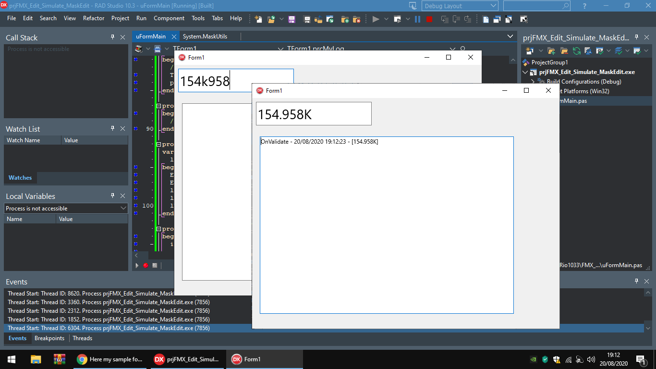The width and height of the screenshot is (656, 369).
Task: Expand the Build Configurations (Debug) node
Action: pyautogui.click(x=533, y=82)
